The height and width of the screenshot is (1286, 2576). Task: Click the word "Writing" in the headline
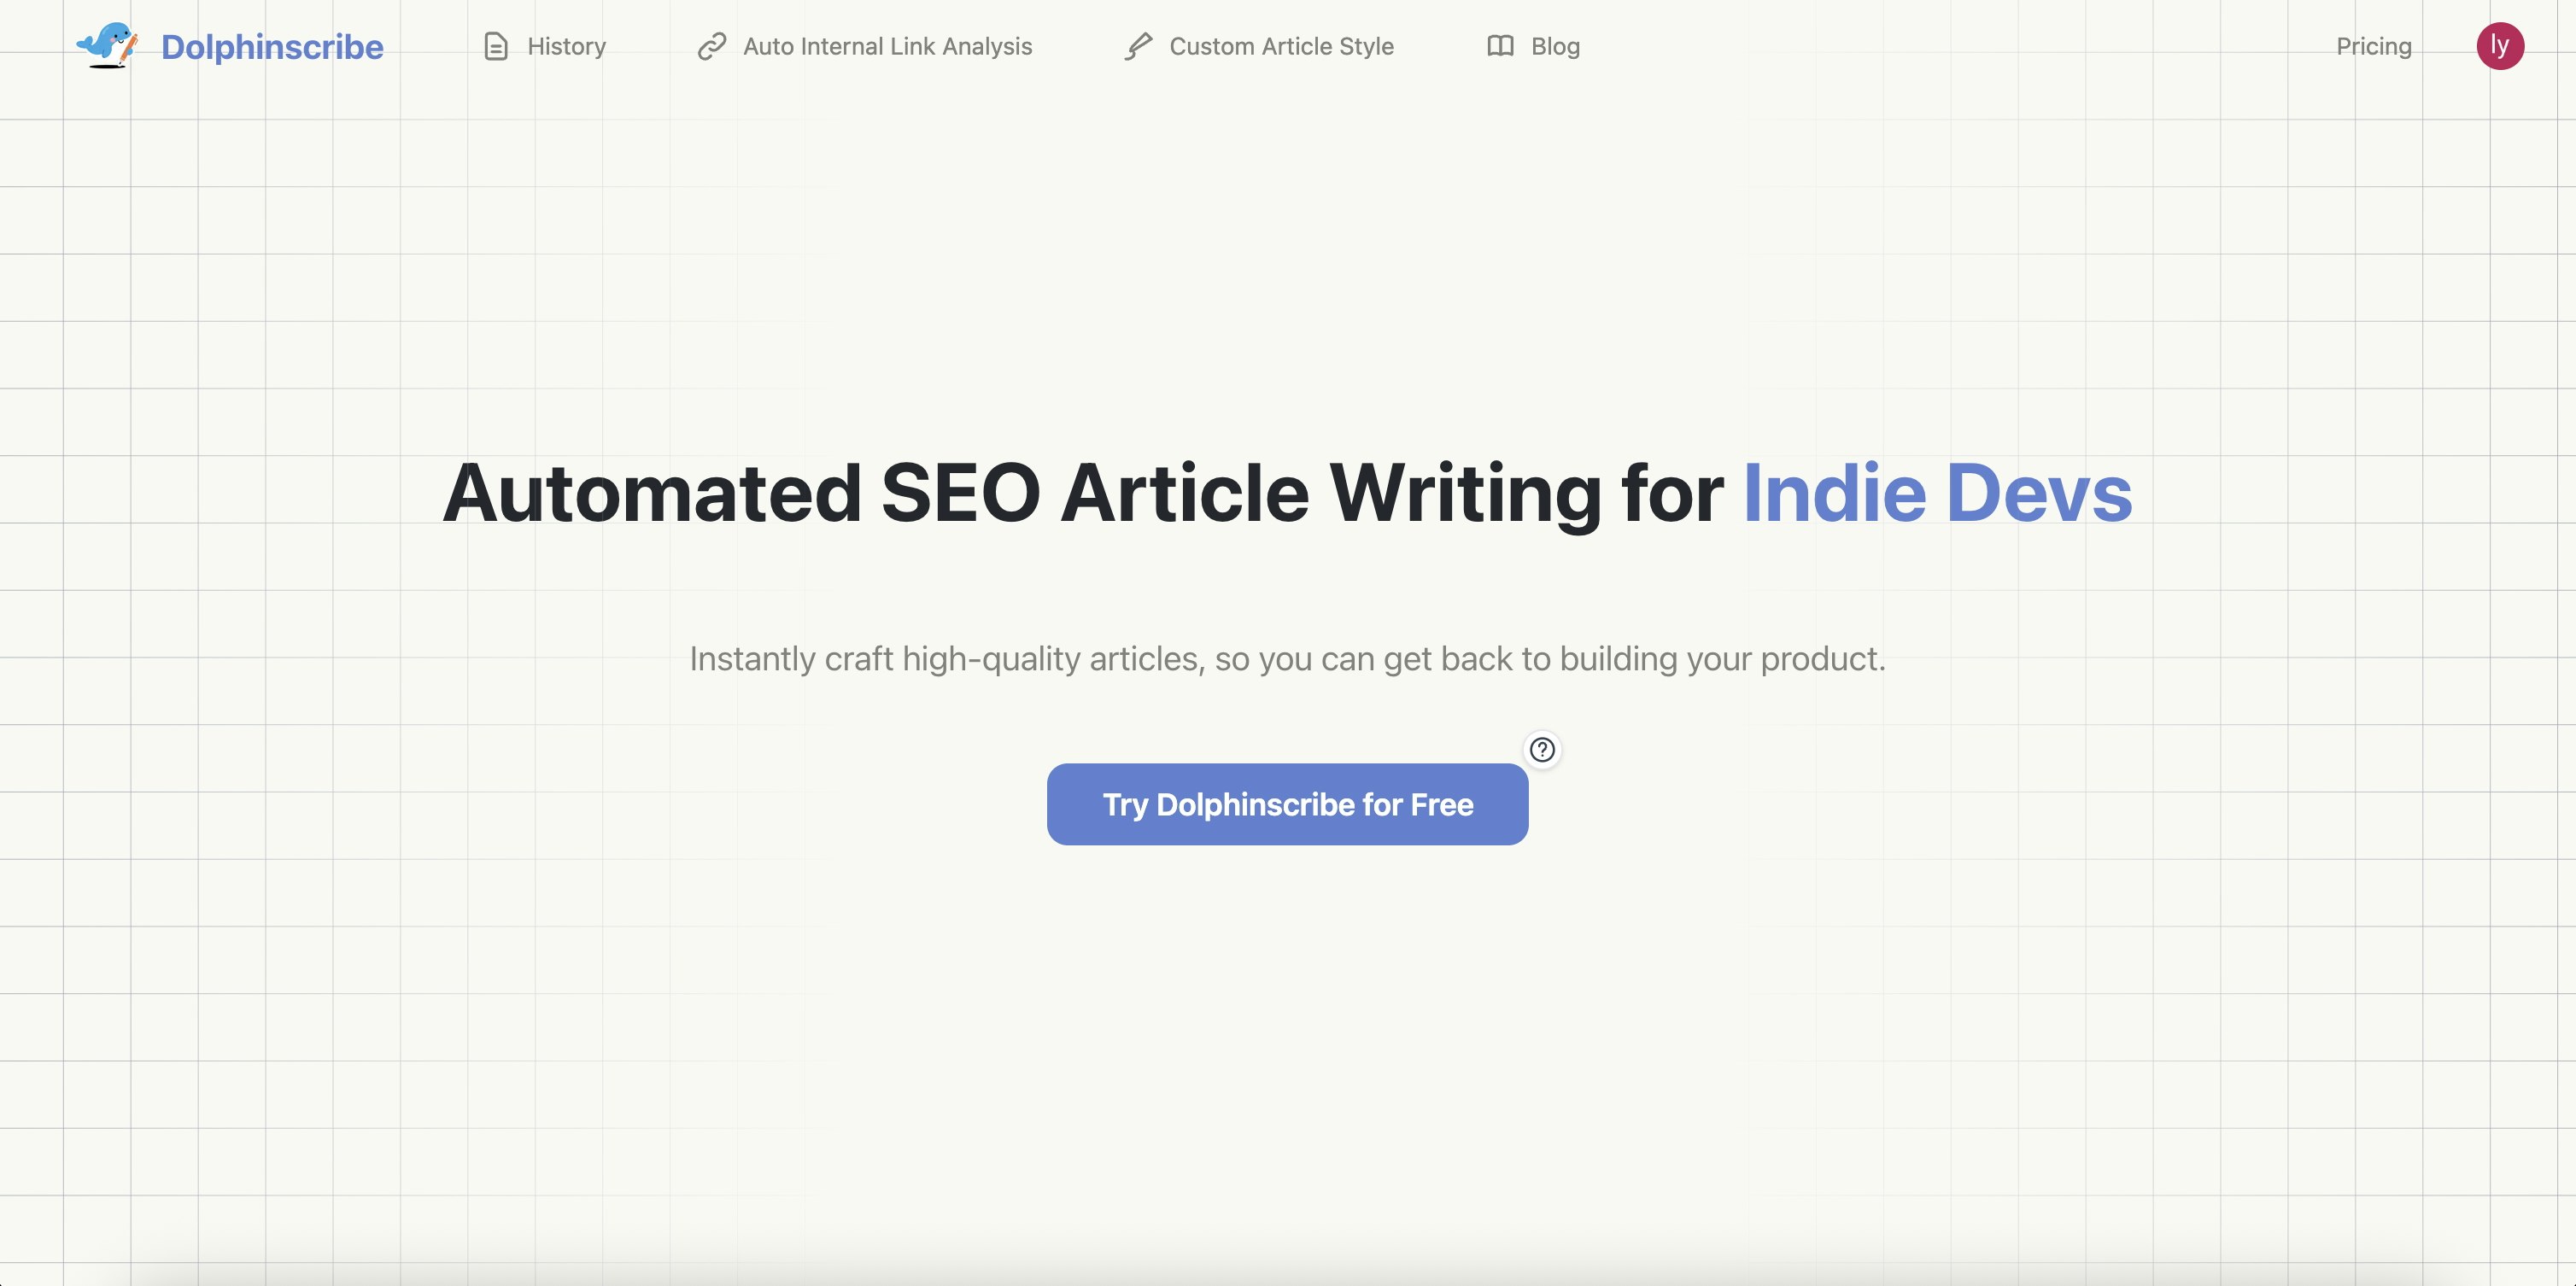1465,493
